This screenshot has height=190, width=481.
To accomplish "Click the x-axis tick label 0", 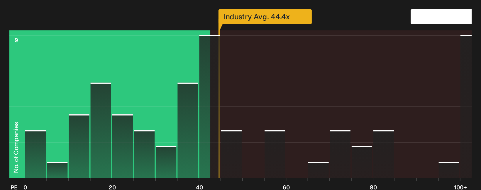I will pyautogui.click(x=25, y=187).
